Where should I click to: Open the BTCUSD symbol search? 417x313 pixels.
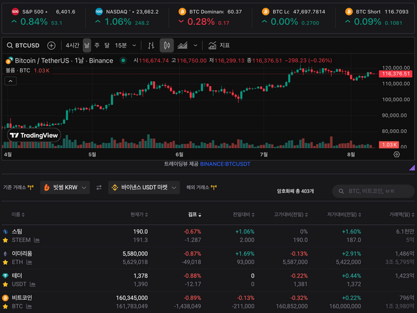(x=23, y=46)
